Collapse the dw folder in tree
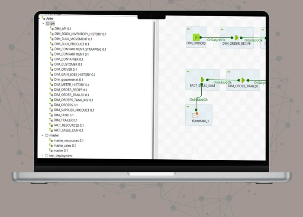This screenshot has width=303, height=217. coord(42,23)
